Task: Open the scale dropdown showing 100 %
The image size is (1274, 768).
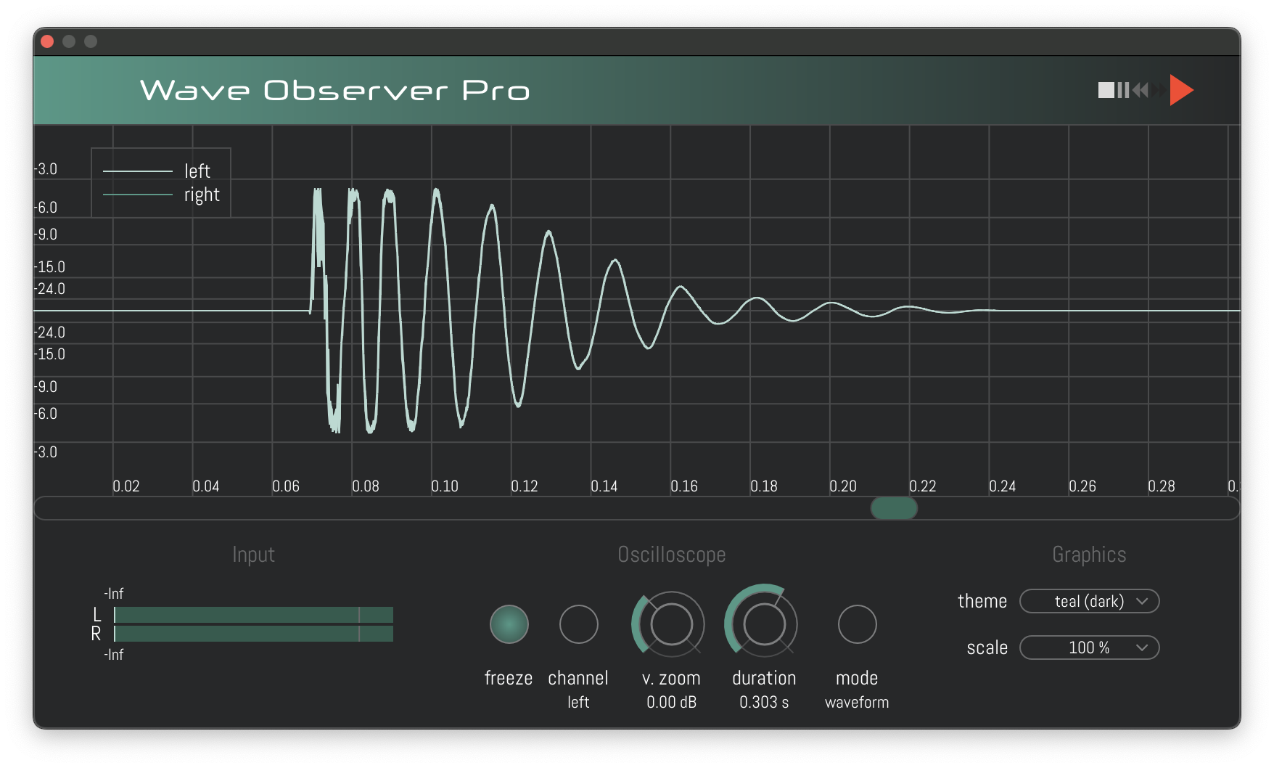Action: pos(1089,648)
